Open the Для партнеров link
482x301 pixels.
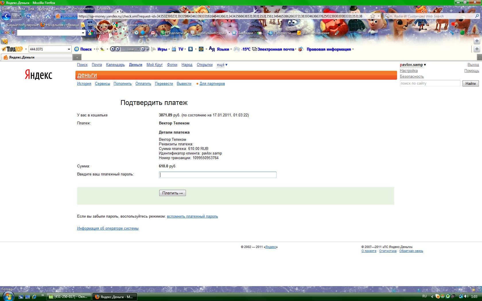[x=212, y=84]
